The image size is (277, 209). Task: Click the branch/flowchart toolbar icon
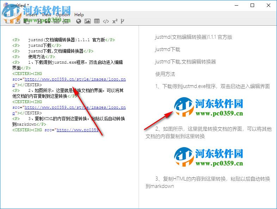(x=122, y=21)
